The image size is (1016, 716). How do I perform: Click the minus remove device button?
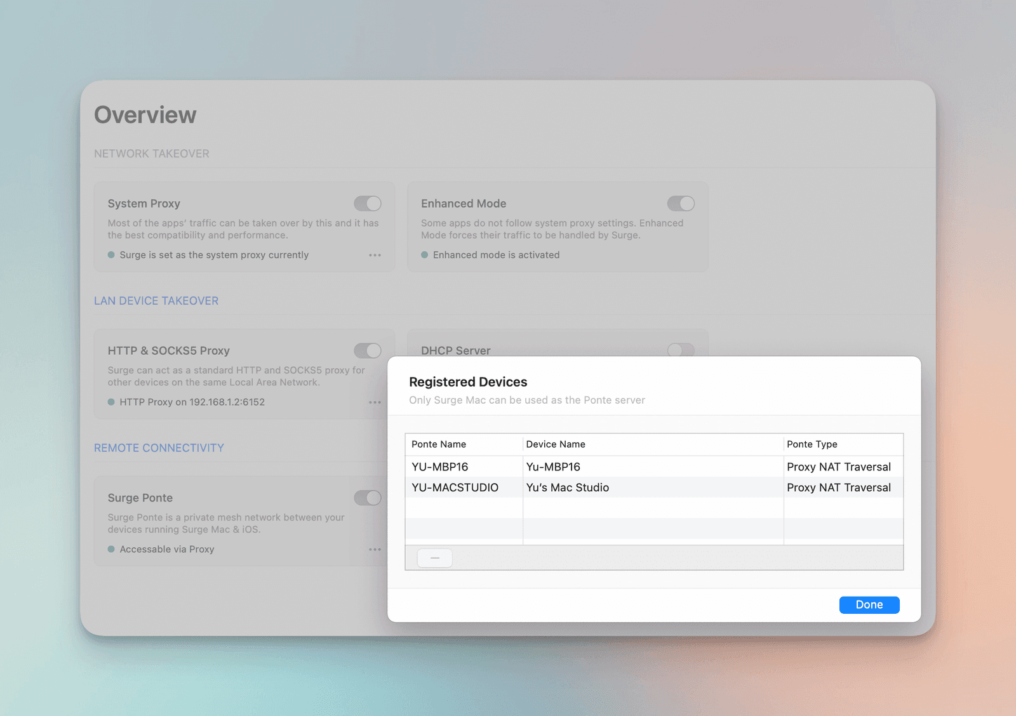[x=435, y=558]
